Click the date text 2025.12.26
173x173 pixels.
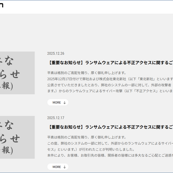point(56,53)
